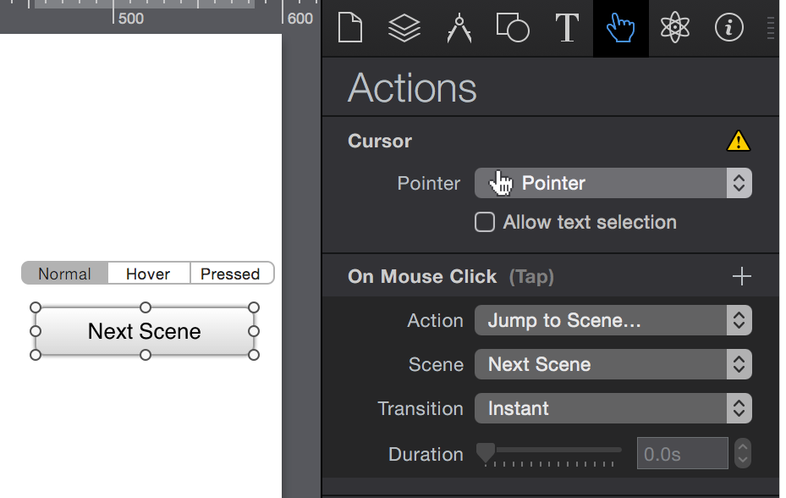Open the Identity inspector info icon
Image resolution: width=786 pixels, height=498 pixels.
coord(728,28)
